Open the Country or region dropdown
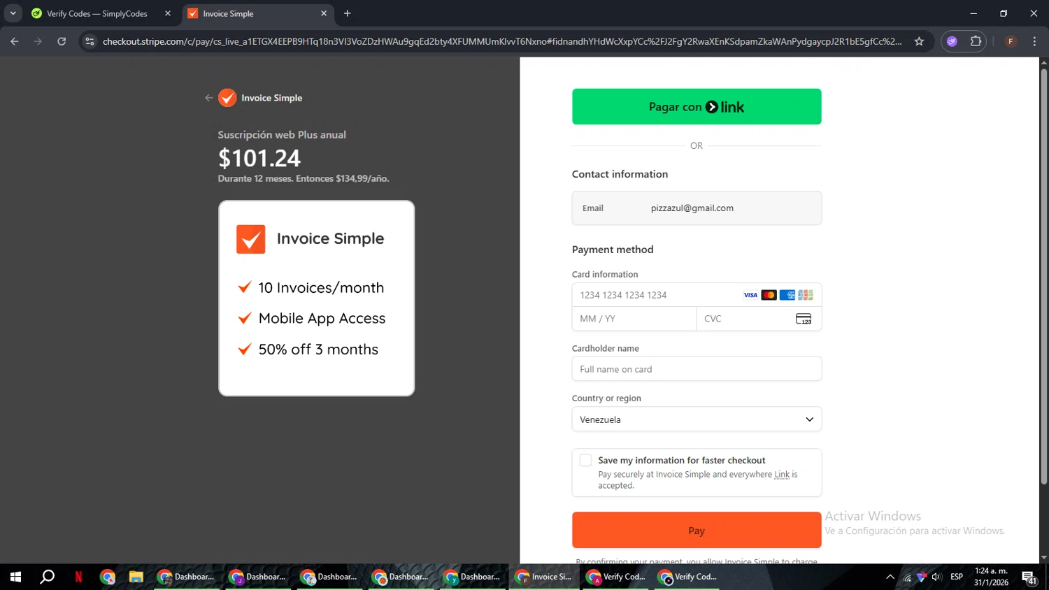The width and height of the screenshot is (1049, 590). pyautogui.click(x=697, y=419)
